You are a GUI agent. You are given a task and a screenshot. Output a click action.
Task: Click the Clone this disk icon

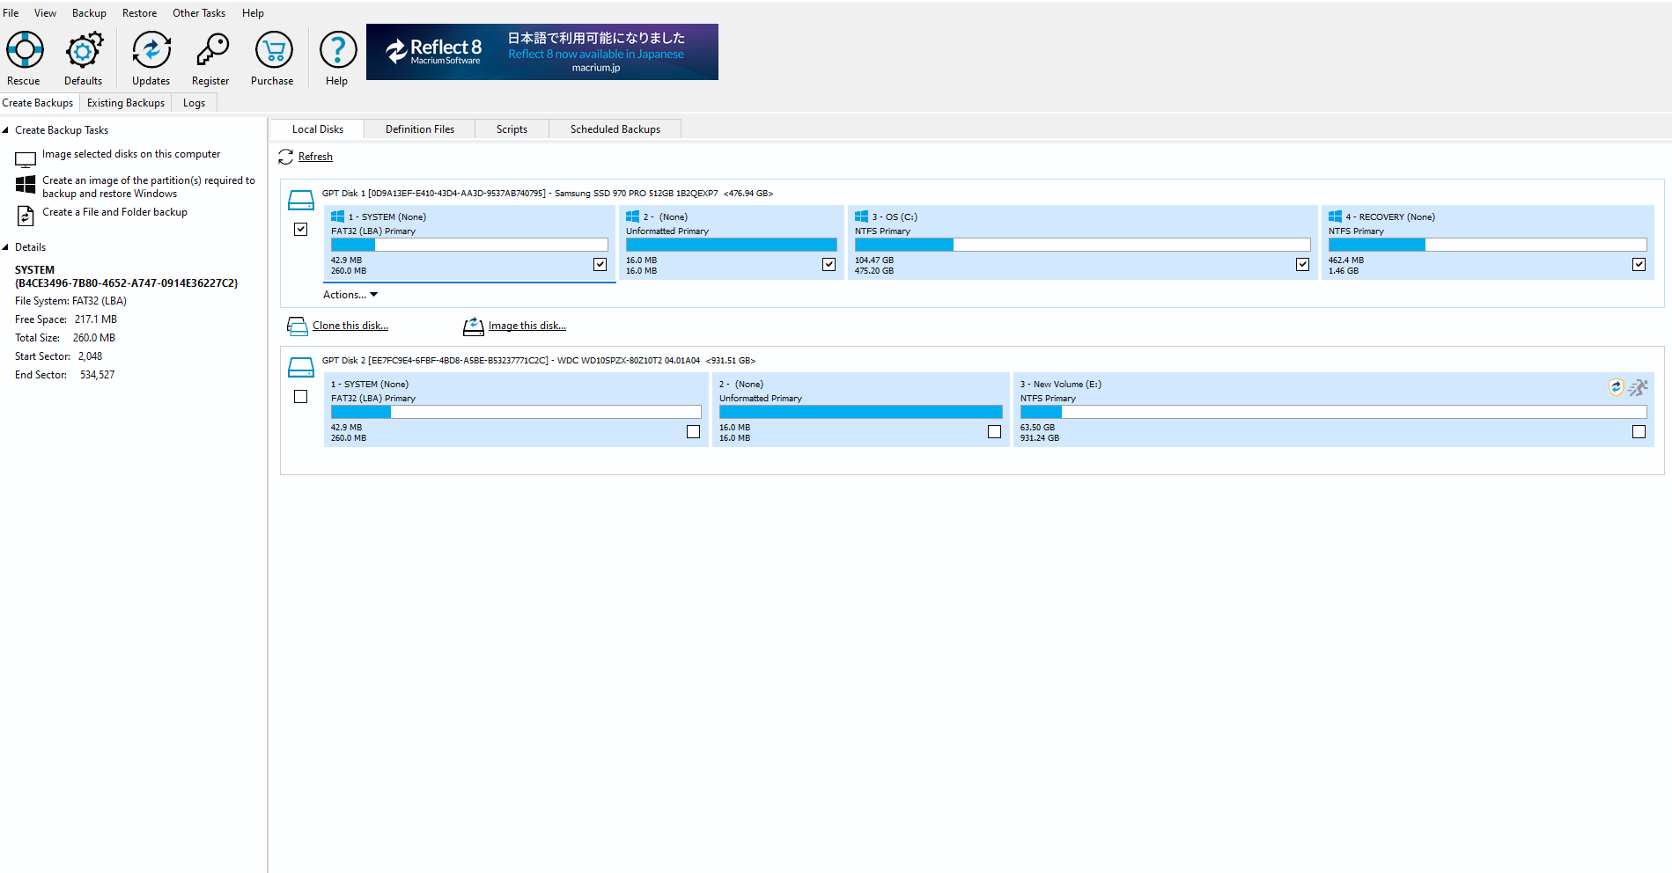click(x=297, y=326)
